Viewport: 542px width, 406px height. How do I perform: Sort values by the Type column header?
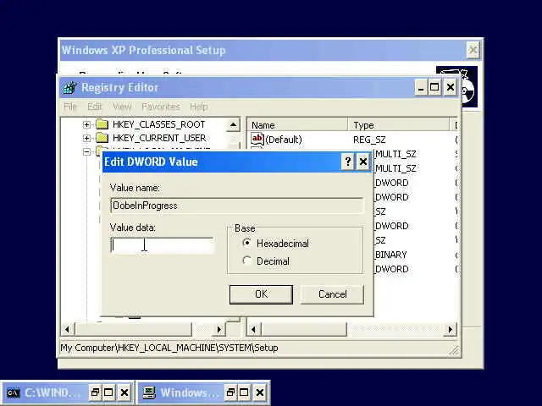click(399, 124)
